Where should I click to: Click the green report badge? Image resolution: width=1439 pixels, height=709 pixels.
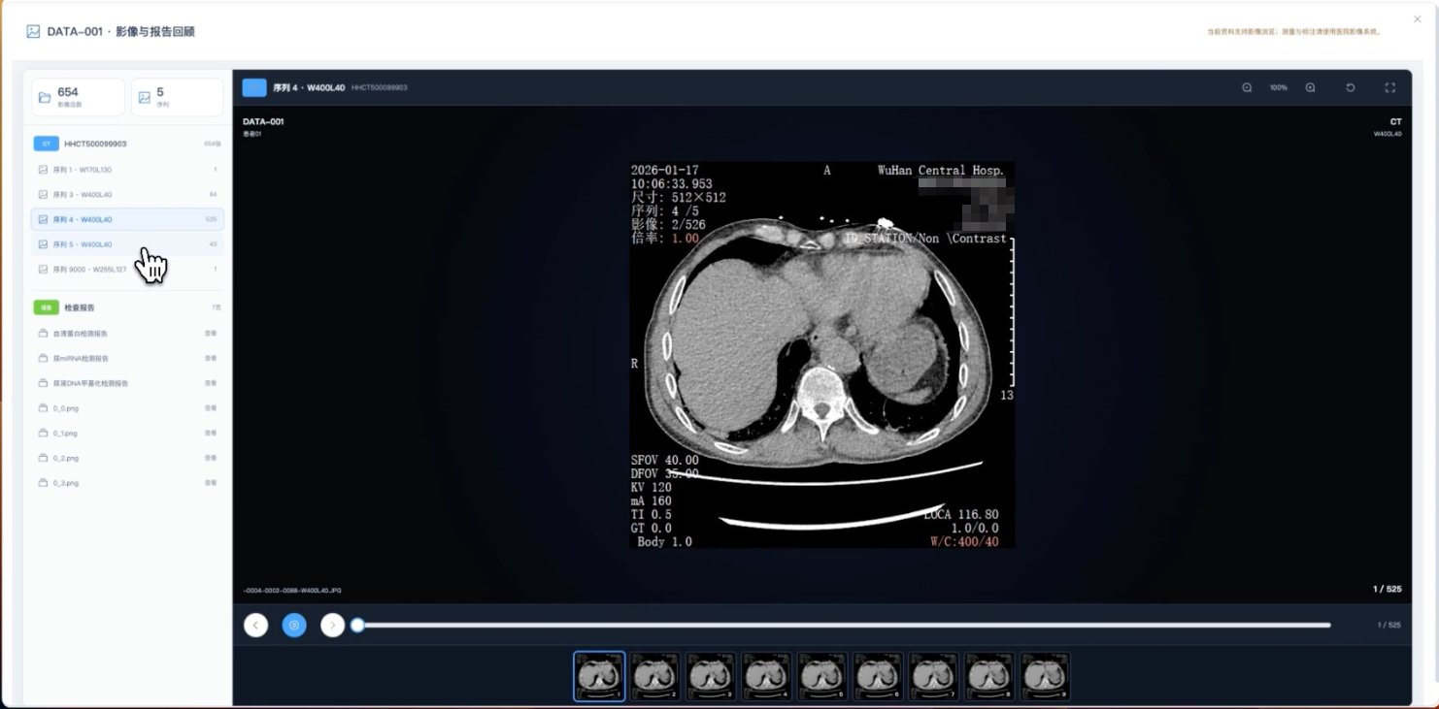pos(46,307)
